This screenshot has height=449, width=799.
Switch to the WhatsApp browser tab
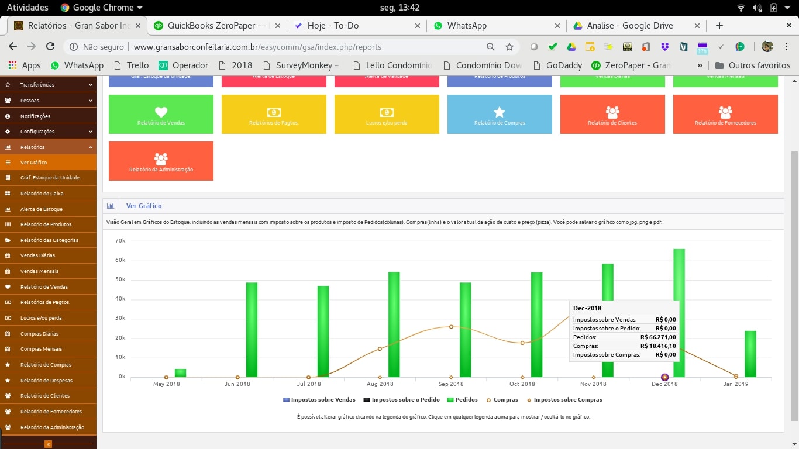466,26
